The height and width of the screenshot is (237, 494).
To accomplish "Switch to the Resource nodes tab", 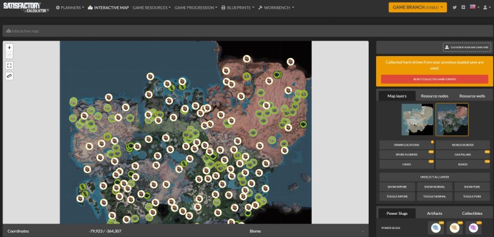I will tap(435, 96).
